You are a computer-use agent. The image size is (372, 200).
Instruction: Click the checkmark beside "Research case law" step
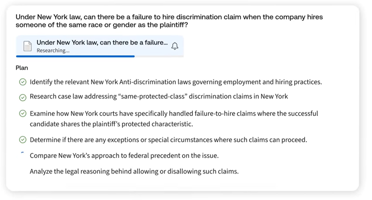[23, 98]
